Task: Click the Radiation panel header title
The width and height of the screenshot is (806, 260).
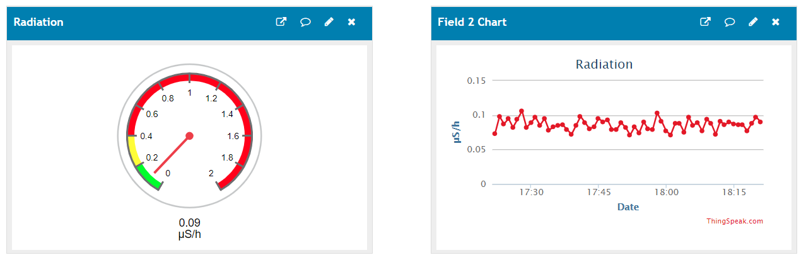Action: point(38,22)
